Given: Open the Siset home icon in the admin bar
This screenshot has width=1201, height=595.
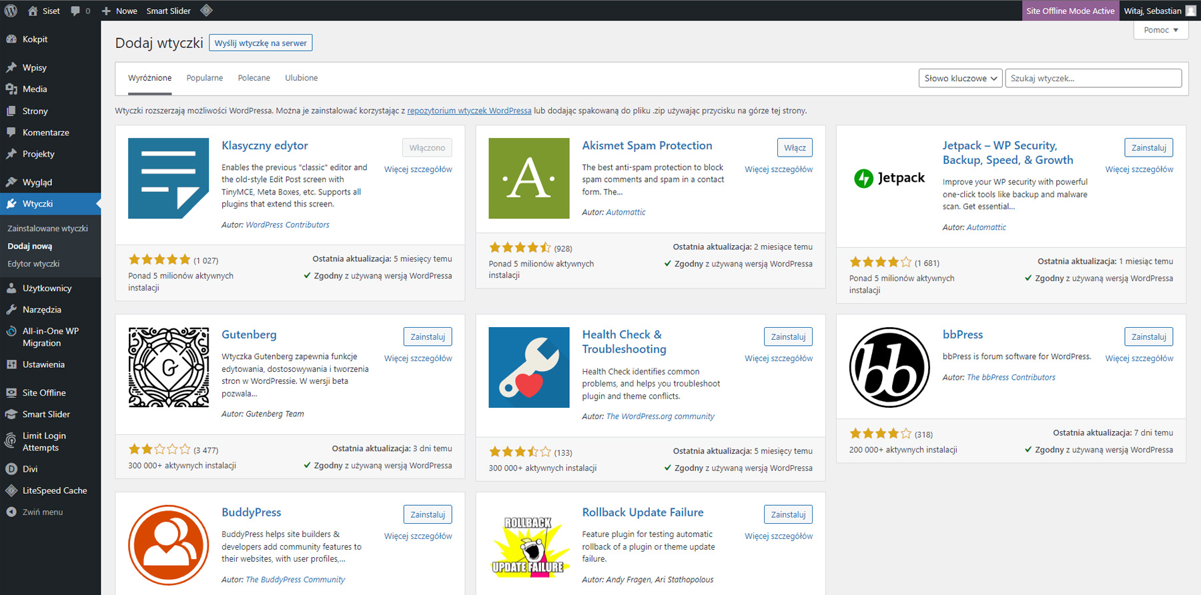Looking at the screenshot, I should 33,11.
